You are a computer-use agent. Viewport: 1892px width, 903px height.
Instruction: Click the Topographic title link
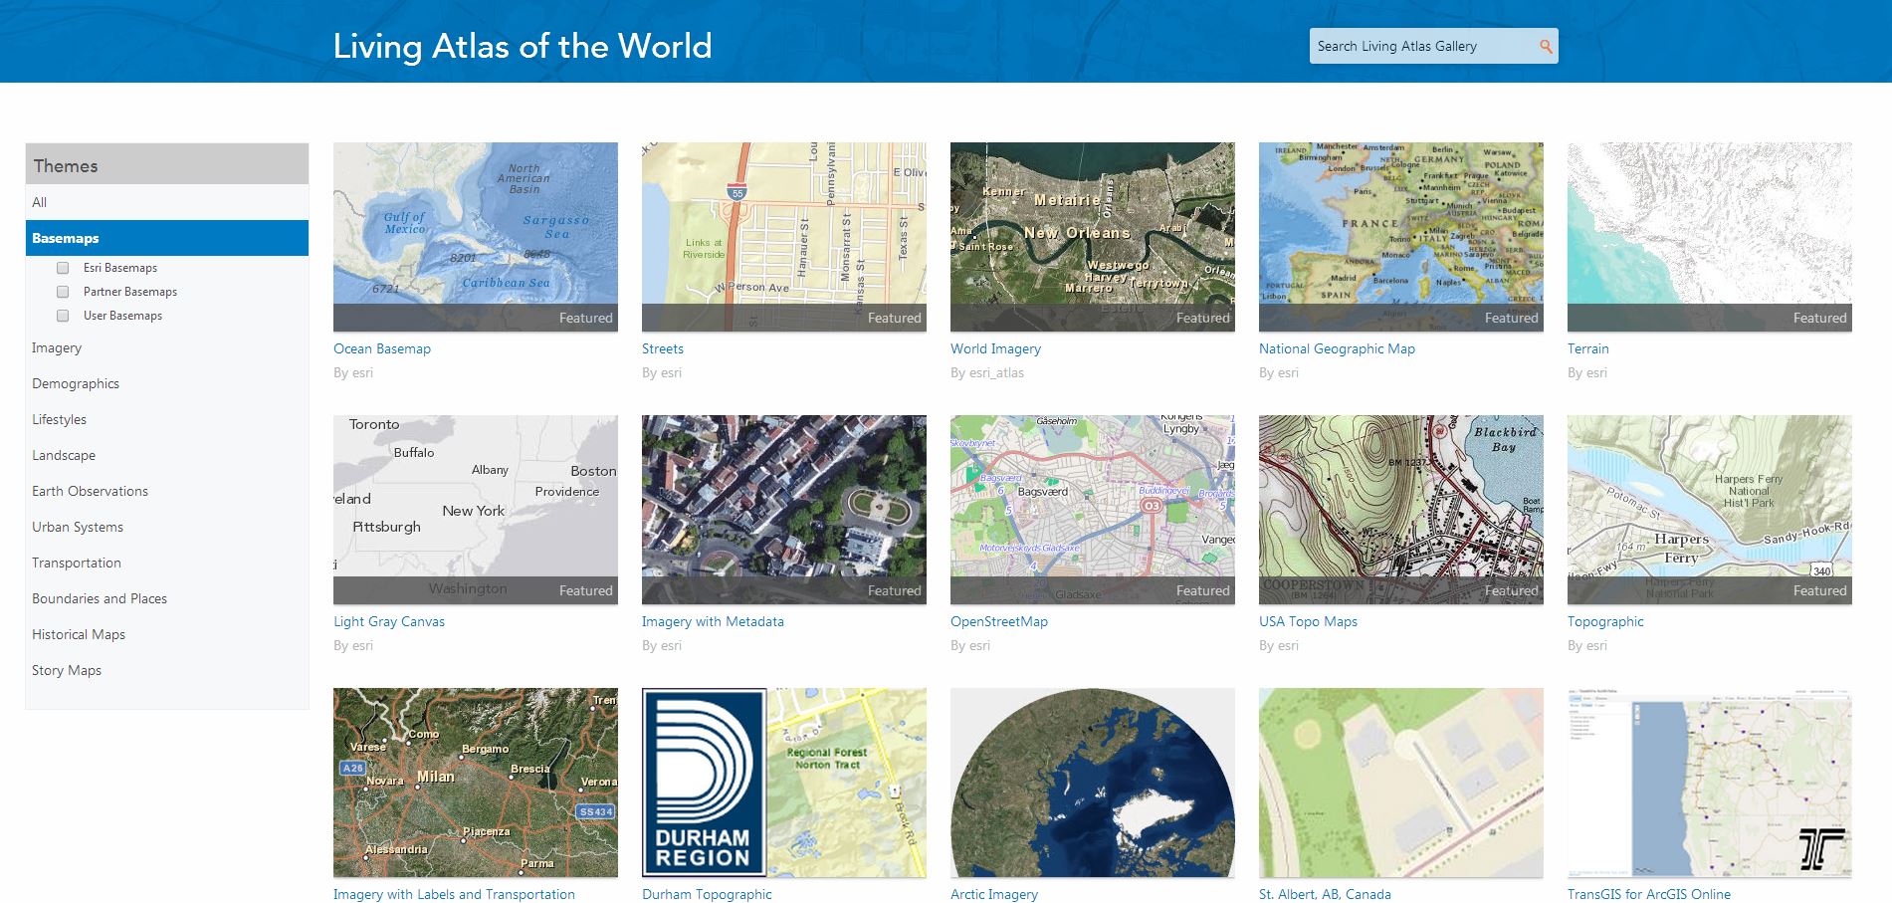(1605, 621)
